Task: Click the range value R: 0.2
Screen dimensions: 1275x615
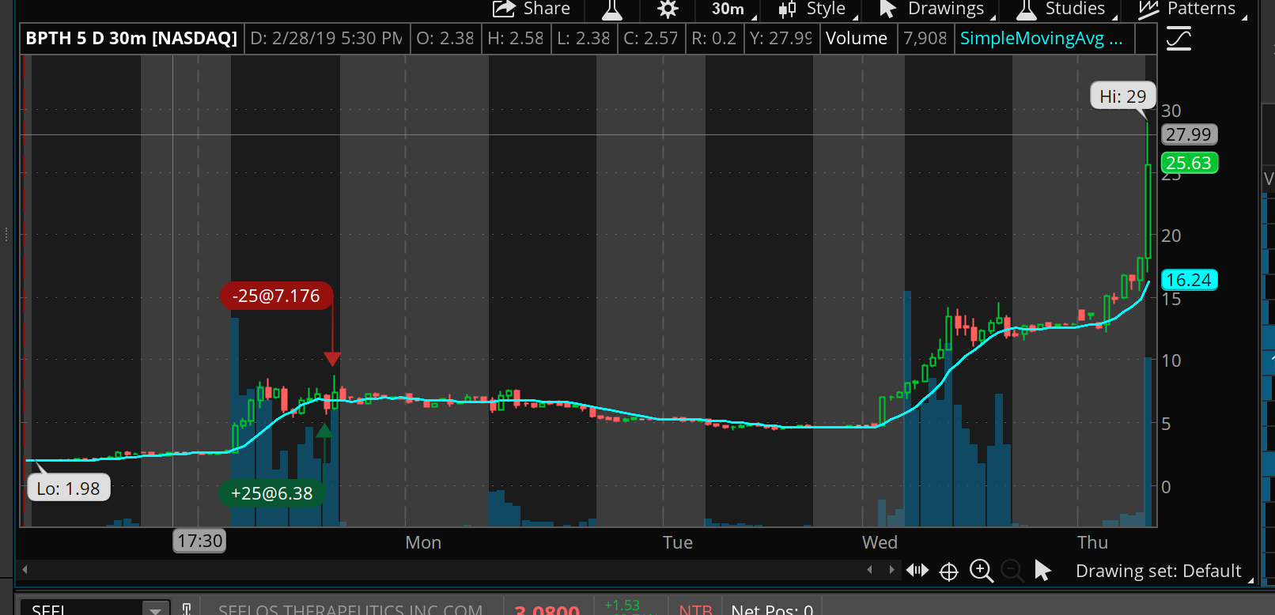Action: (713, 38)
